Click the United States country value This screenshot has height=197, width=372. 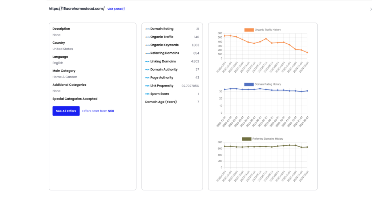(x=62, y=49)
